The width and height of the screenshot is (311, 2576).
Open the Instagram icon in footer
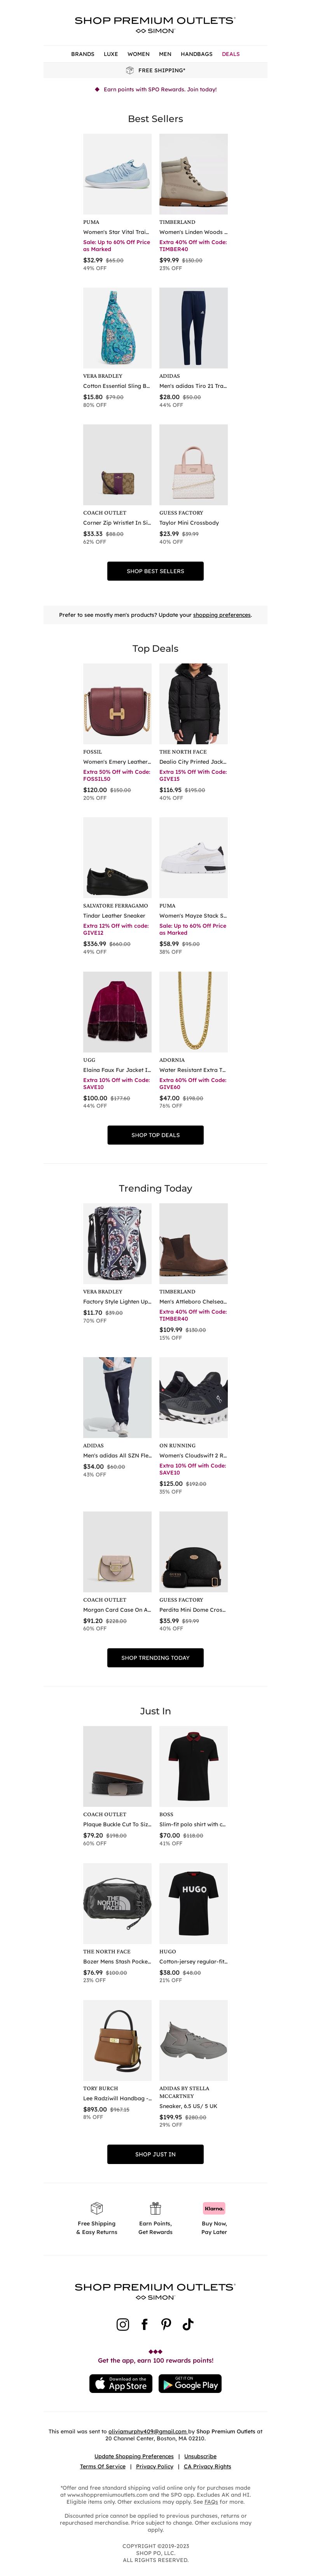(x=123, y=2324)
